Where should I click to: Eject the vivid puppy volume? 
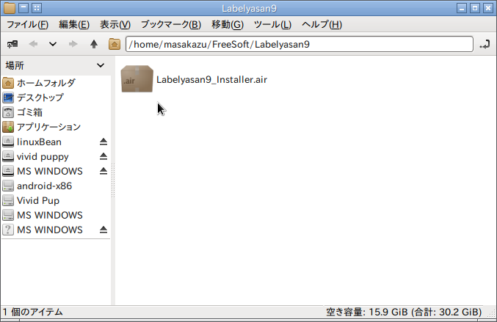click(104, 156)
